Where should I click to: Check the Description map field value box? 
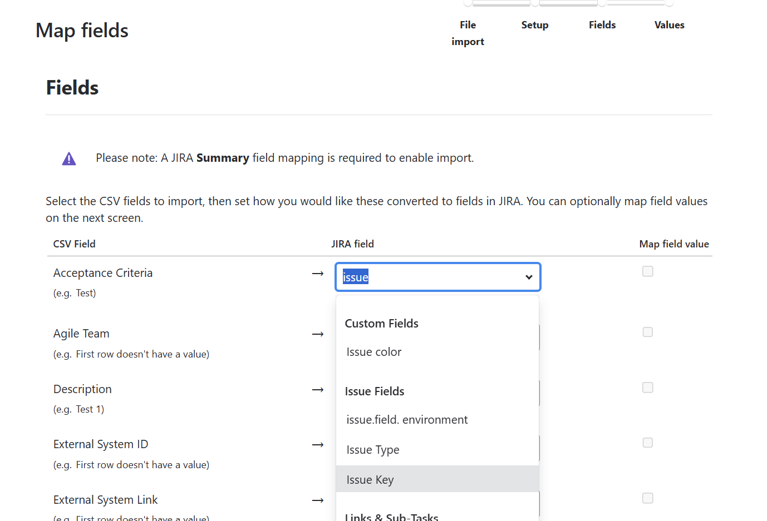tap(648, 388)
